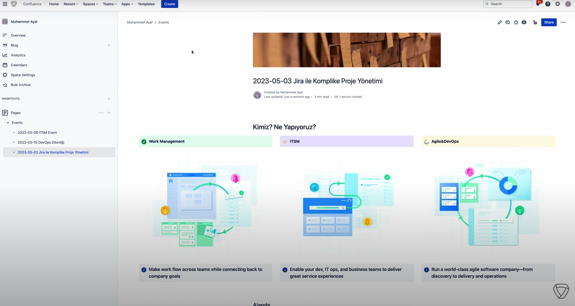Toggle the watch page eye icon
The image size is (575, 306).
click(524, 22)
